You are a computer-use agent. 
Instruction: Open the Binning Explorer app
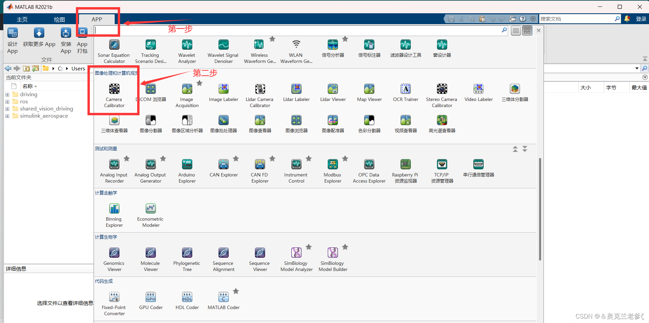(114, 215)
